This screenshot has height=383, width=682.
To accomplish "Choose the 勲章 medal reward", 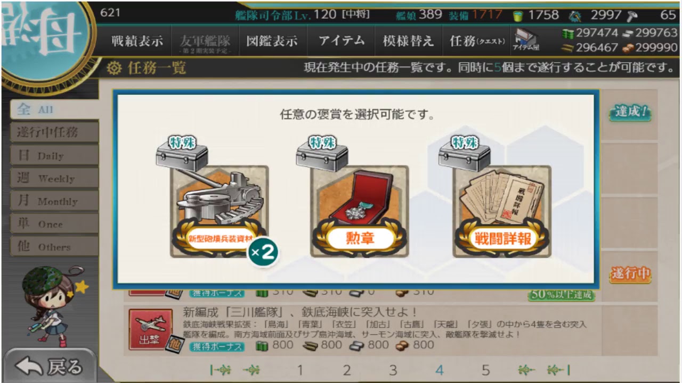I will (x=359, y=211).
